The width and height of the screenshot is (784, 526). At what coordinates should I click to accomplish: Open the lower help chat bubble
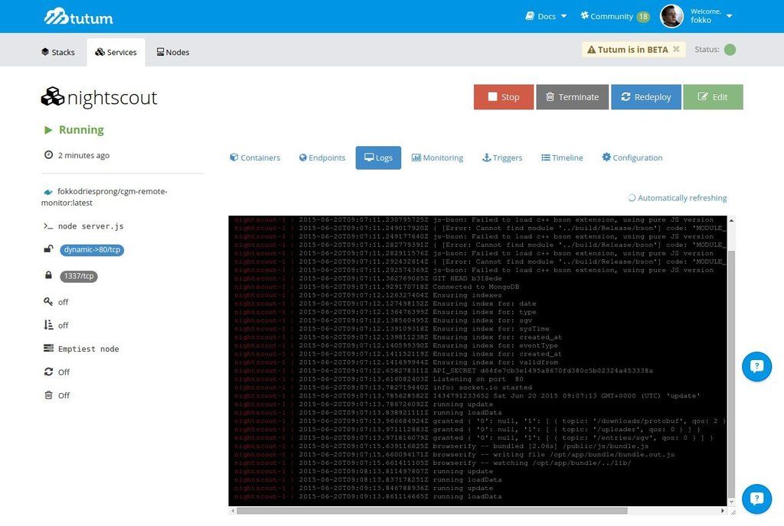[x=757, y=498]
